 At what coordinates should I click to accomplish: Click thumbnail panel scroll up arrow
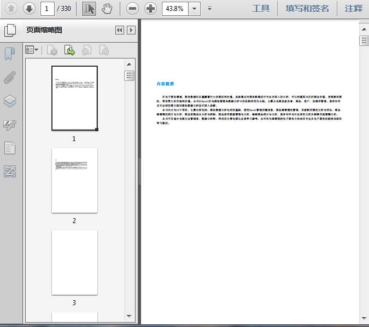[129, 65]
